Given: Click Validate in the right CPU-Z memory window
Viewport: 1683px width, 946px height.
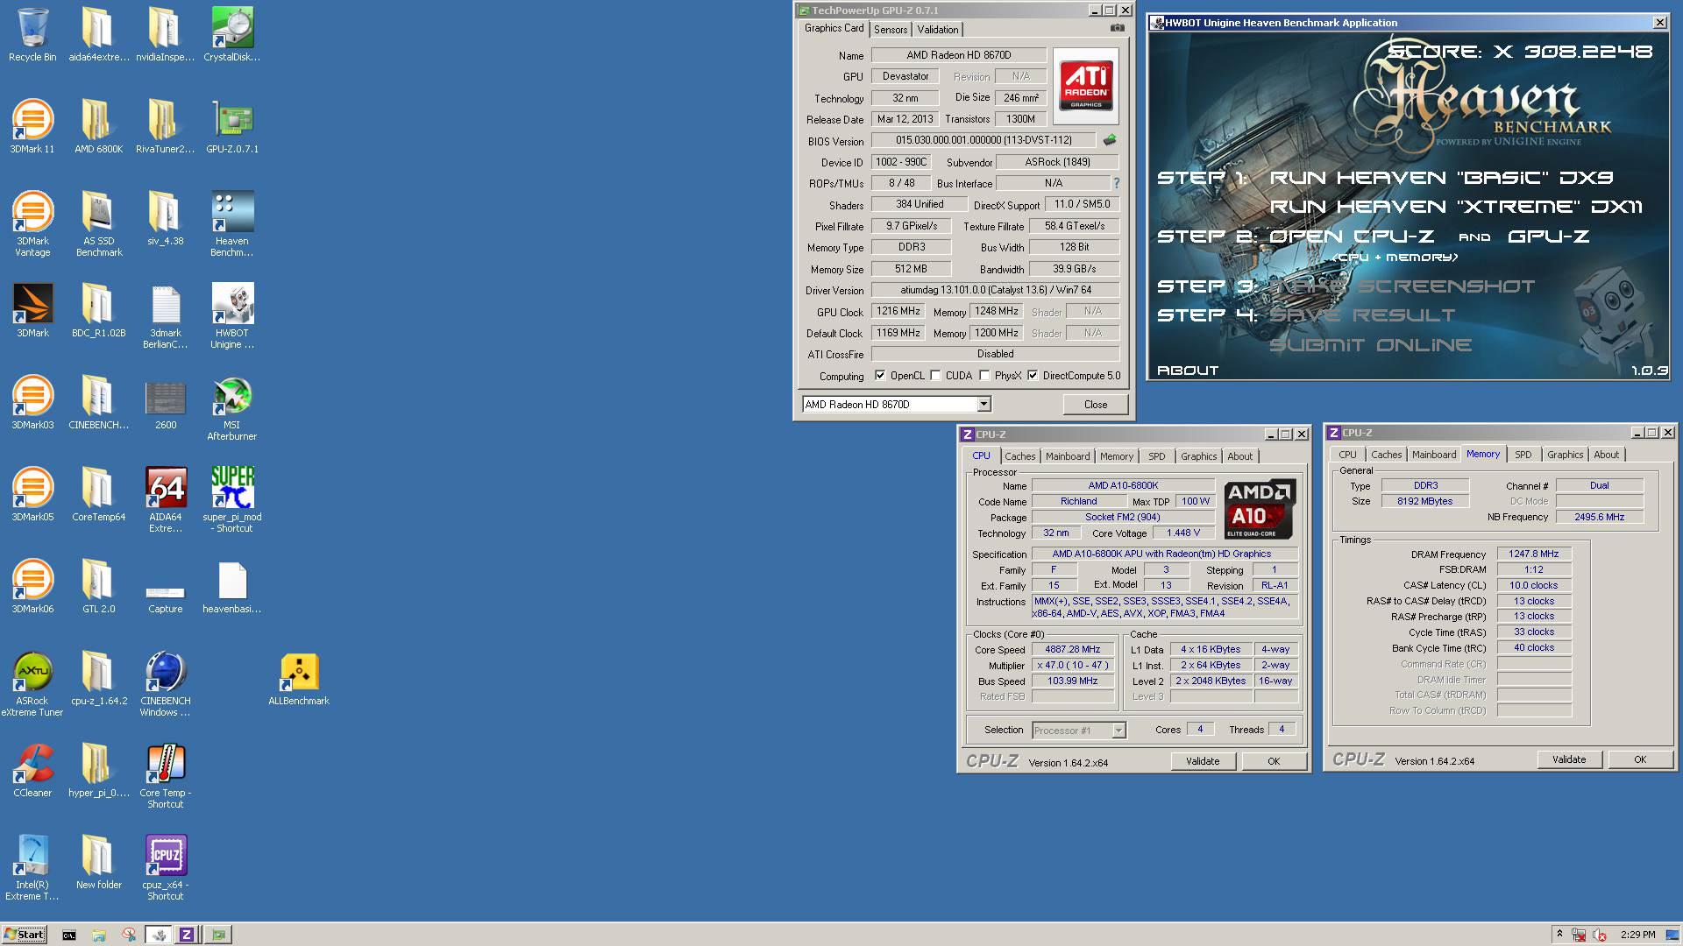Looking at the screenshot, I should pyautogui.click(x=1569, y=759).
